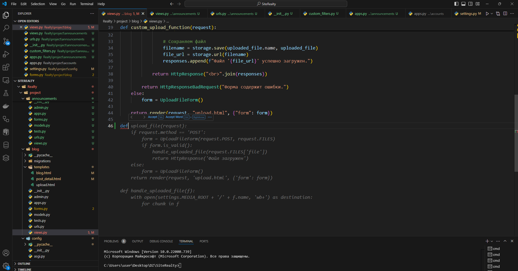Open the Testing flask view

[6, 93]
